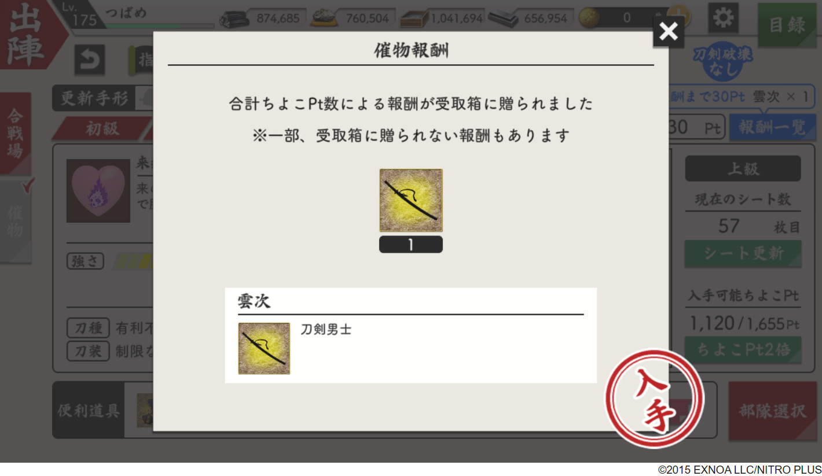Click the 部隊選択 squad selection button

772,411
